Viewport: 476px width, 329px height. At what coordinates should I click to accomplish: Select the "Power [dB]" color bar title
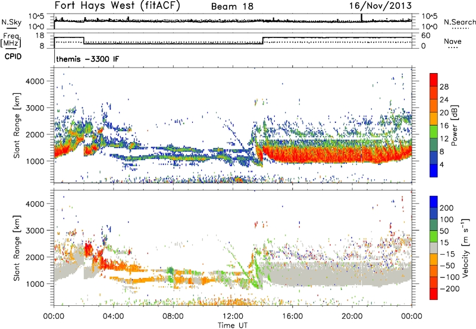coord(454,125)
